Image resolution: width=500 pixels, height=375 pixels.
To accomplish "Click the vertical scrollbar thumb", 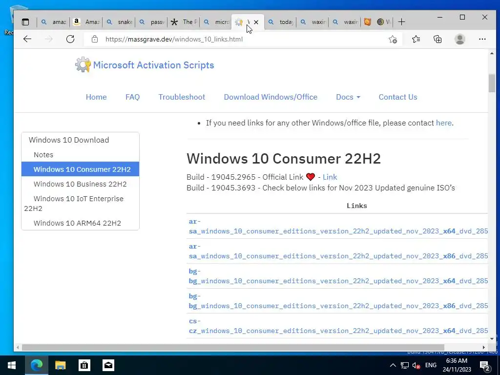I will point(492,83).
